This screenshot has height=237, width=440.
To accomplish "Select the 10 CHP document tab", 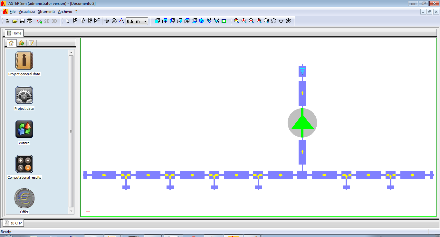I will coord(14,223).
